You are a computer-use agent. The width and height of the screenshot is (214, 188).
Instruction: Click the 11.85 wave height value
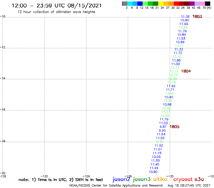[176, 60]
